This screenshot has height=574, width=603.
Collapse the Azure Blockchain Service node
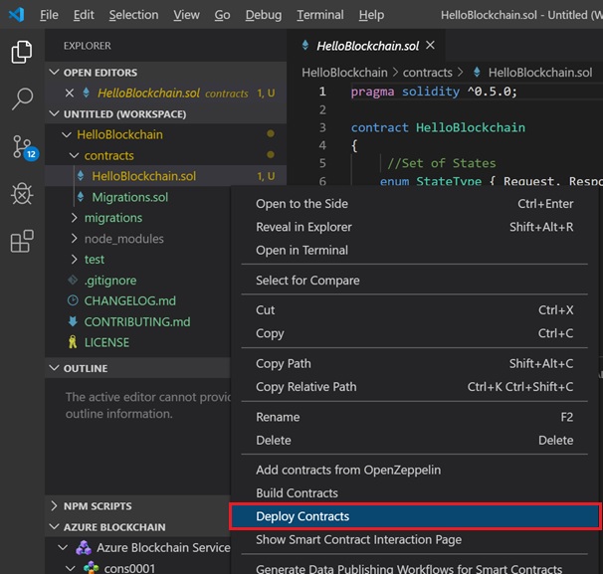coord(63,547)
